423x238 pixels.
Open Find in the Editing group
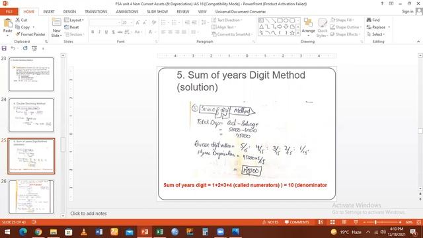click(373, 20)
